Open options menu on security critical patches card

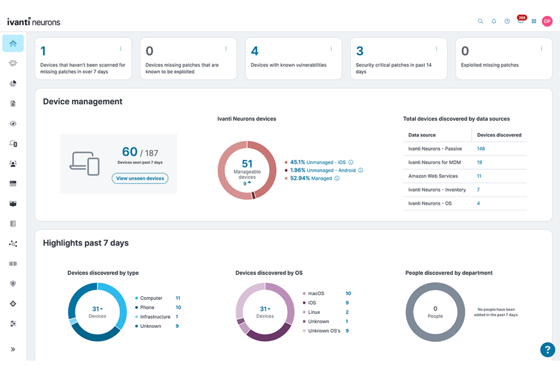(436, 49)
